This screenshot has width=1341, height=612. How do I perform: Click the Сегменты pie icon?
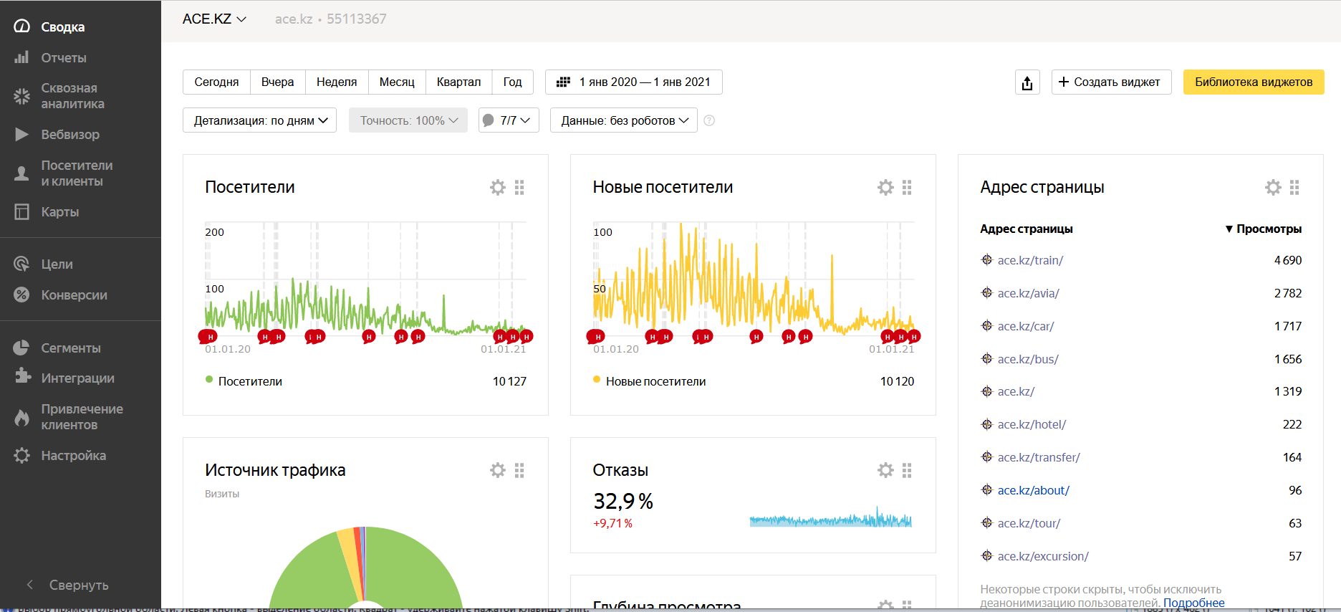22,348
